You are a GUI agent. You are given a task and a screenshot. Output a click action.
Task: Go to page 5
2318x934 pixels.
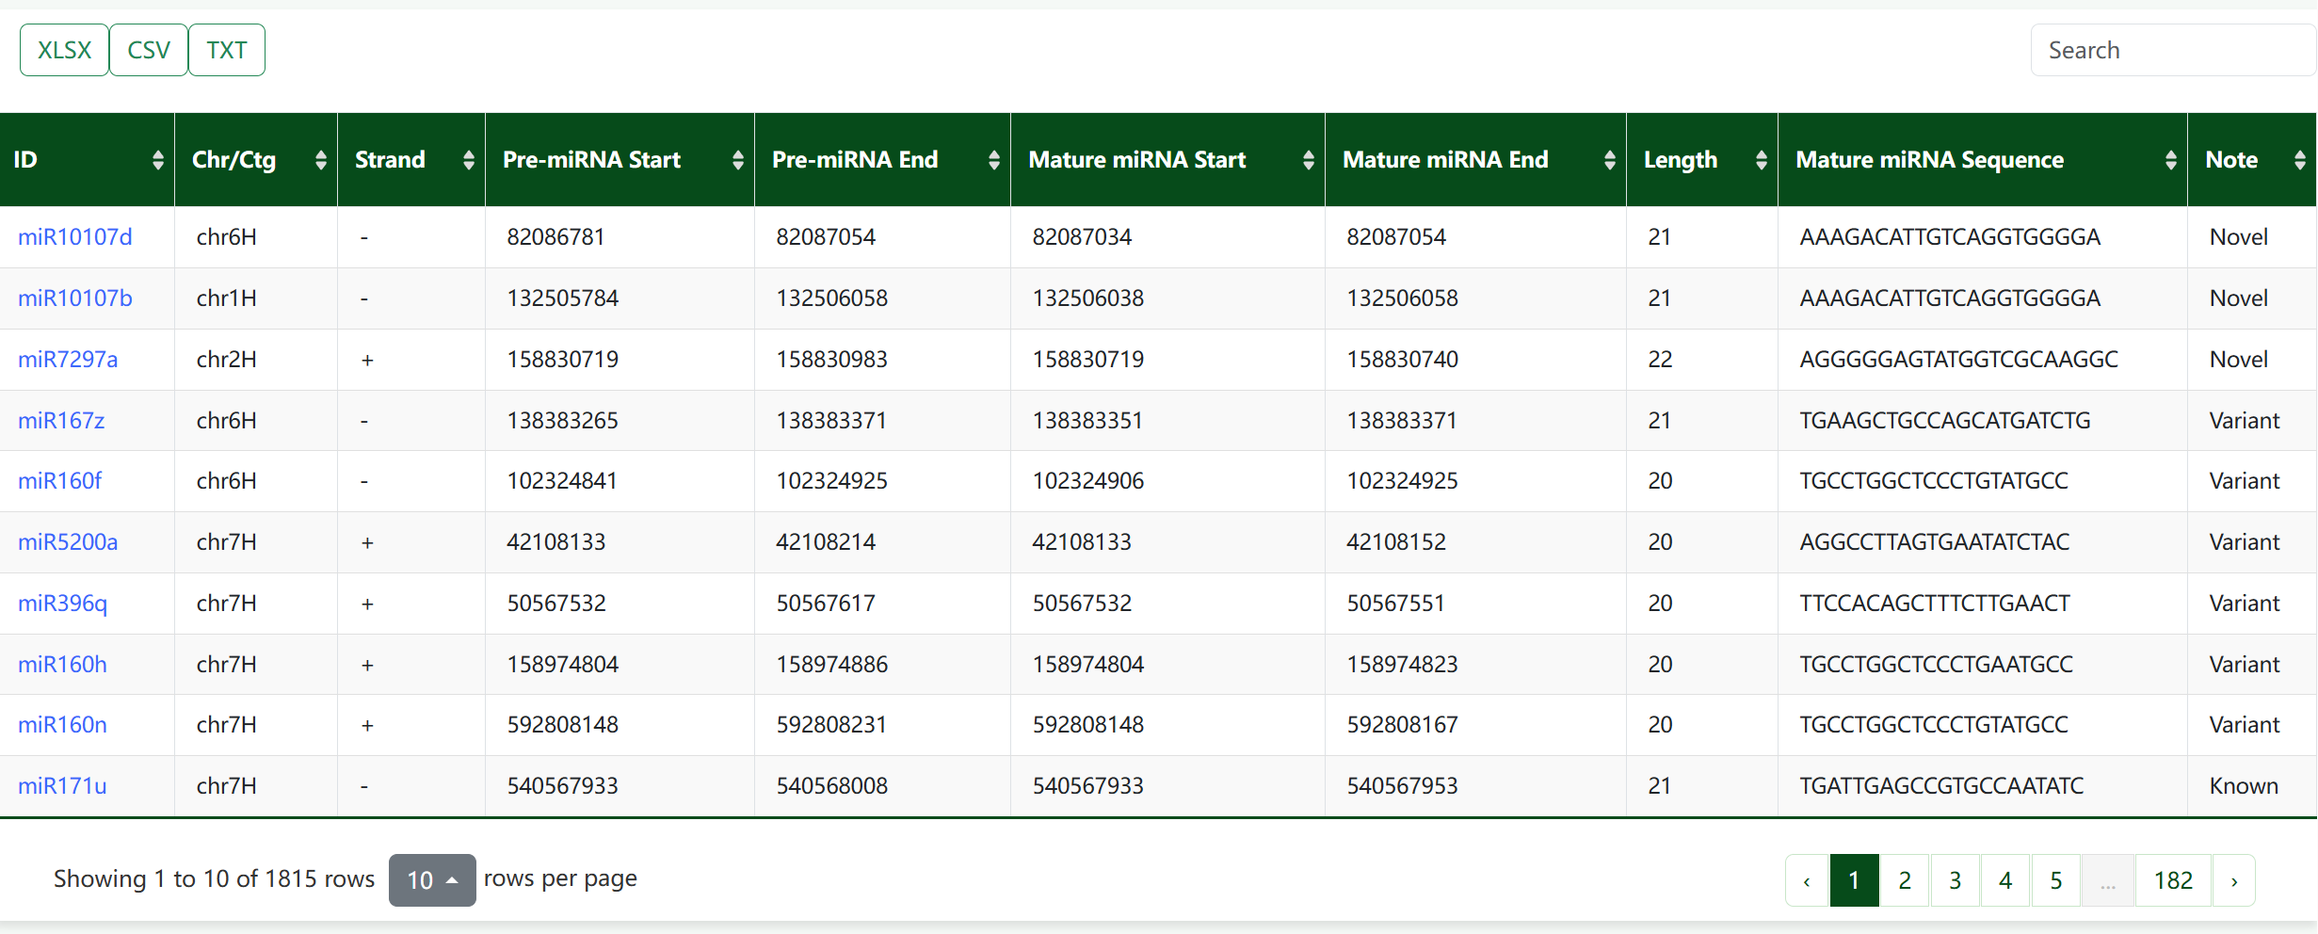[2056, 880]
